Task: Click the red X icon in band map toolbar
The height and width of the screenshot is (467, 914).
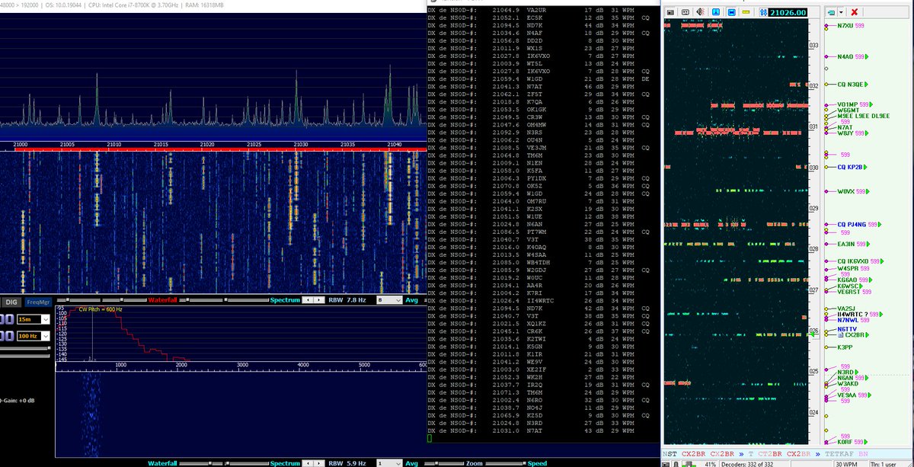Action: tap(855, 12)
